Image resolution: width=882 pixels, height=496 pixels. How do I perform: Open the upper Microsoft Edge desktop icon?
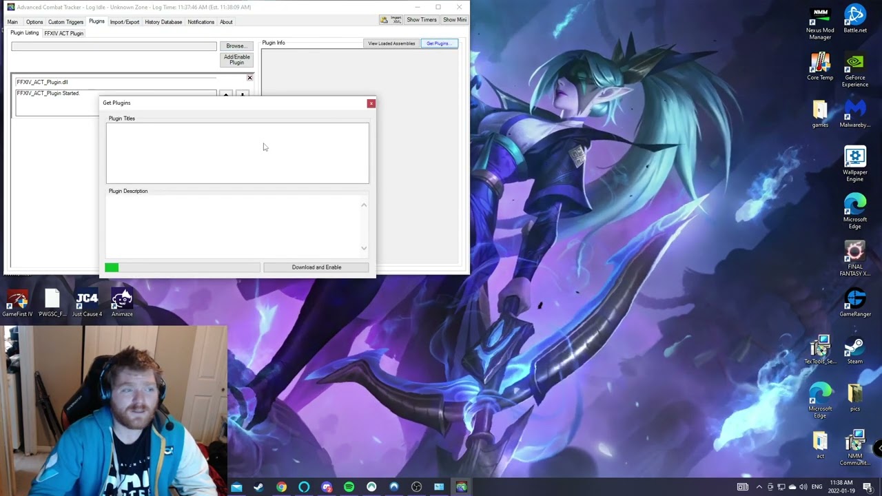(855, 211)
